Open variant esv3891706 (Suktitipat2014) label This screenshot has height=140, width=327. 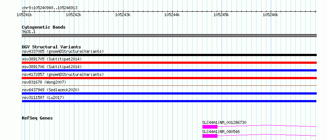tap(52, 67)
